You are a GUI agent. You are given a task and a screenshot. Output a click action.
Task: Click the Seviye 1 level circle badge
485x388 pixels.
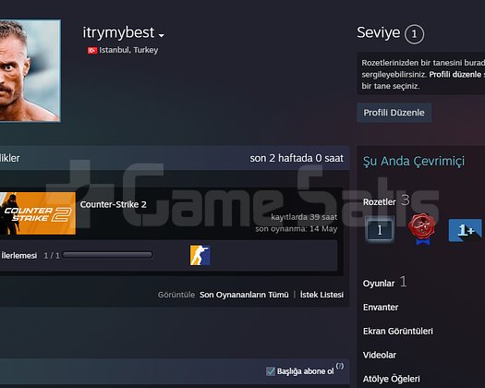tap(414, 34)
